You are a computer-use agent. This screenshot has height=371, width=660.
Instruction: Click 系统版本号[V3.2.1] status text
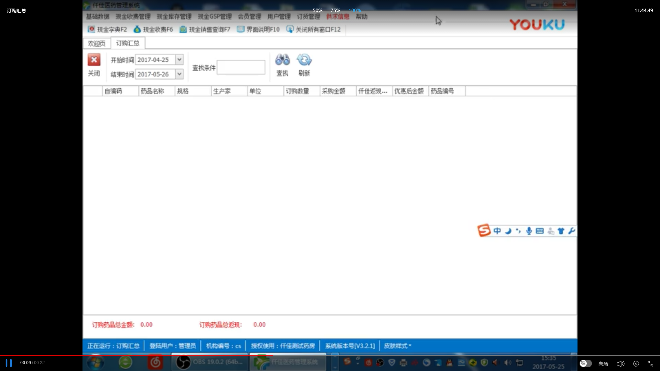[350, 346]
